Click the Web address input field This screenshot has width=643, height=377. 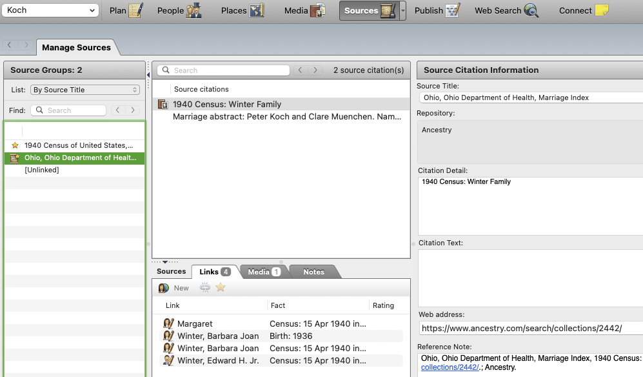click(x=529, y=328)
